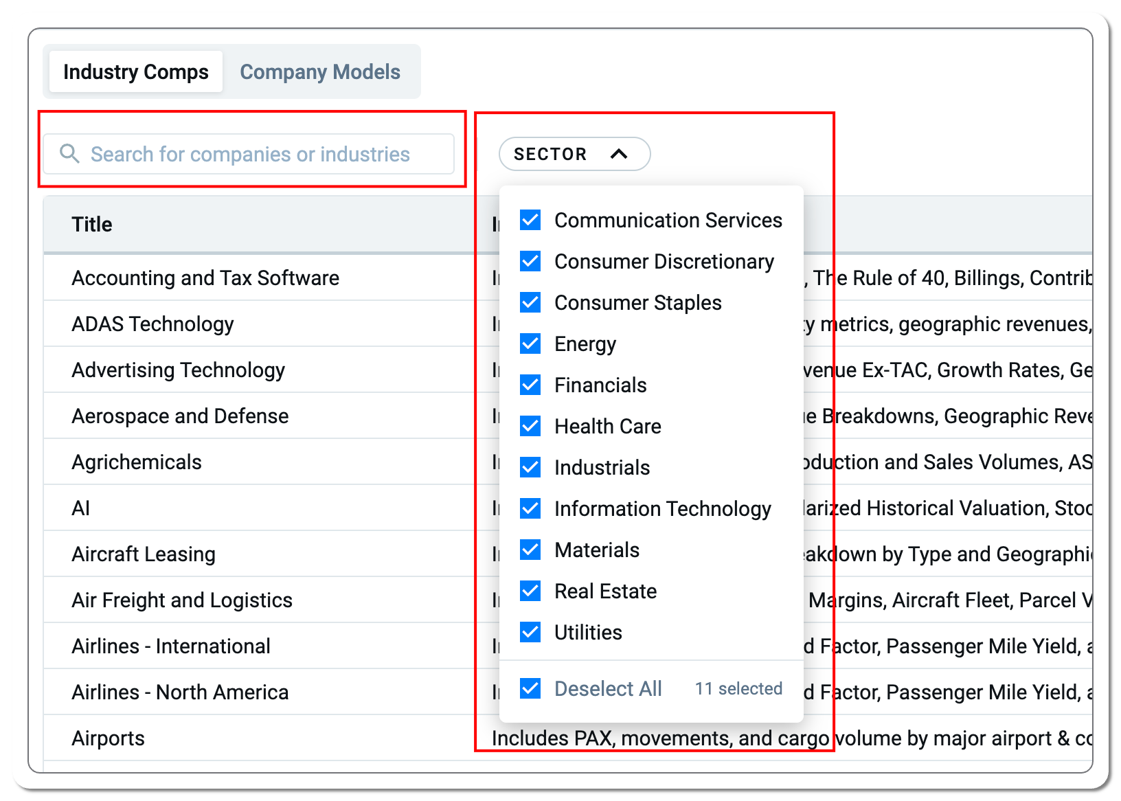Uncheck the Energy sector checkbox

pos(530,343)
